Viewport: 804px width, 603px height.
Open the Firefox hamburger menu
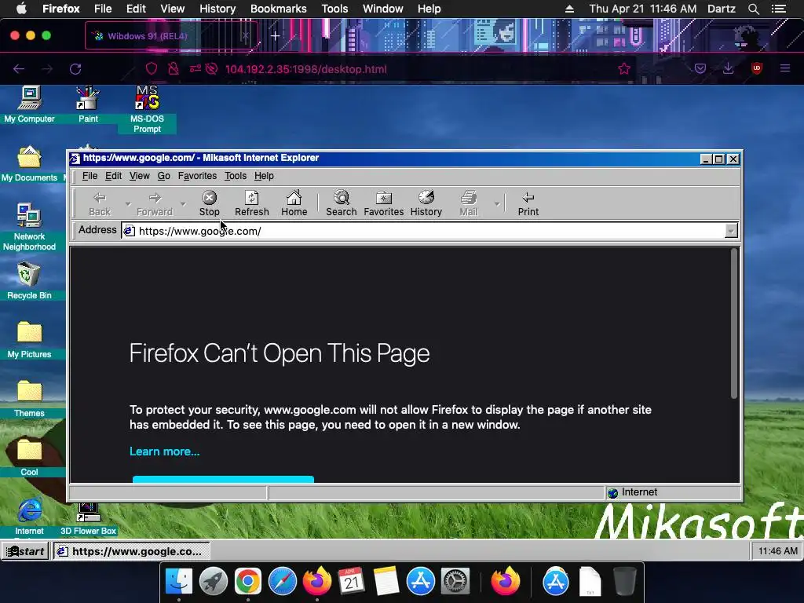pyautogui.click(x=785, y=68)
